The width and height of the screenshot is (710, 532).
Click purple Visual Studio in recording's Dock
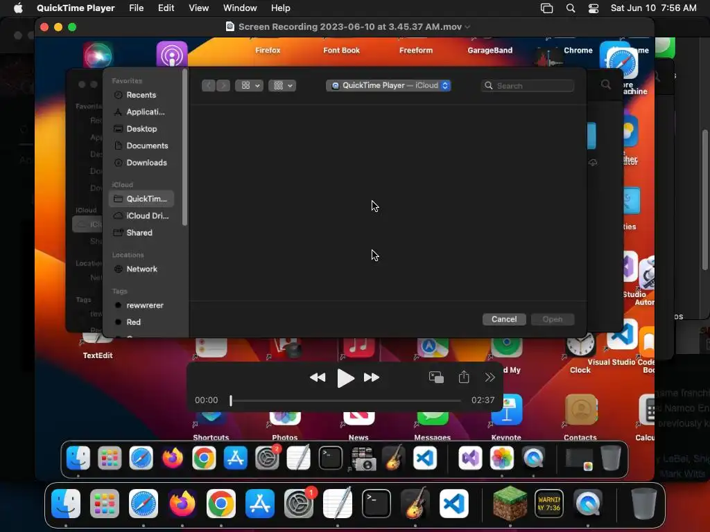point(470,459)
